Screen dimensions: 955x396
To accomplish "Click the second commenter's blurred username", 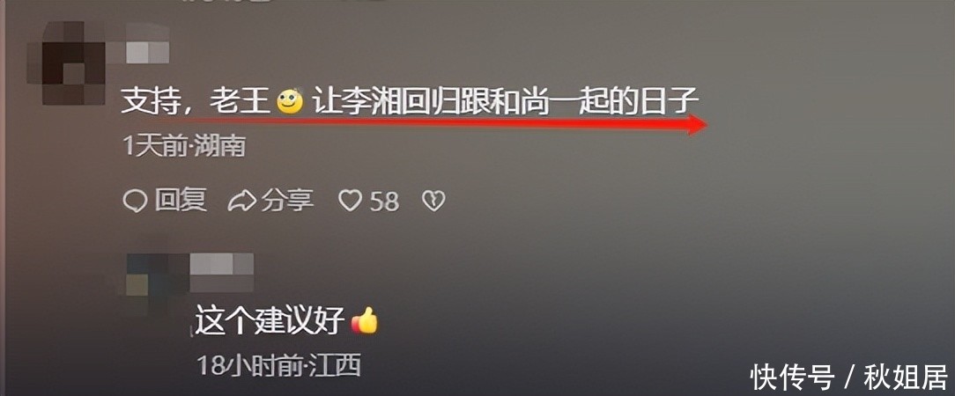I will 222,272.
